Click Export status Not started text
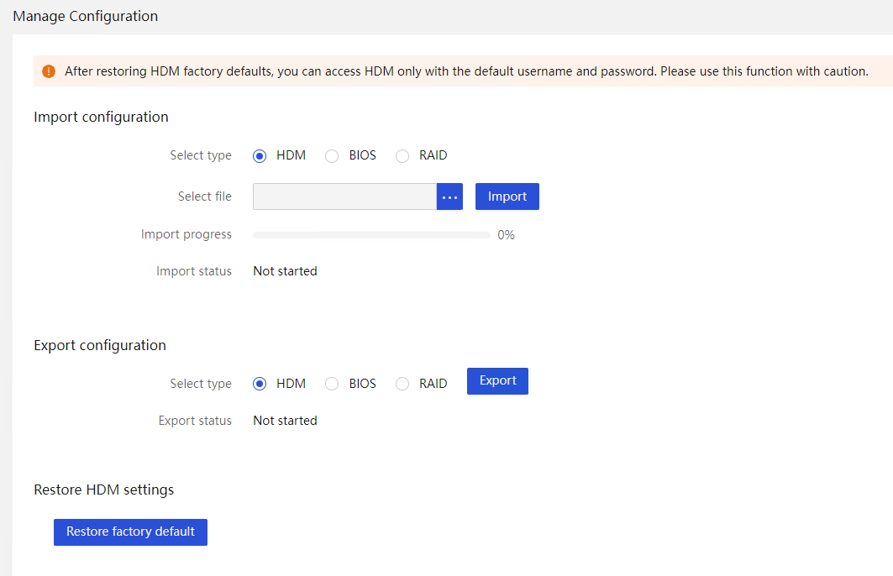This screenshot has width=893, height=576. 285,421
